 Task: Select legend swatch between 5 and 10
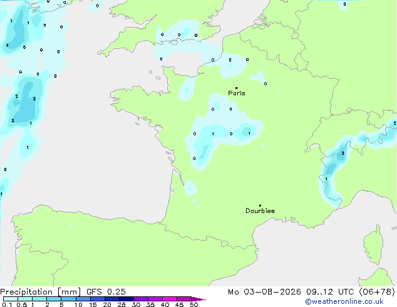click(x=68, y=299)
